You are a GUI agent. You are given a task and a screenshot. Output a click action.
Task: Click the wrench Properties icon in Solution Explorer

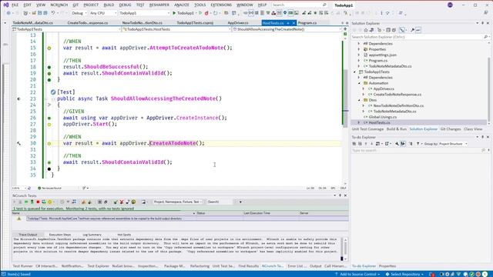(x=413, y=30)
